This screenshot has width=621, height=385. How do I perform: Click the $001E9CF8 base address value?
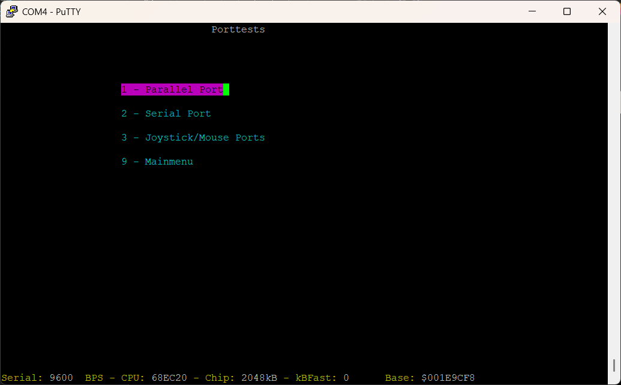tap(448, 378)
